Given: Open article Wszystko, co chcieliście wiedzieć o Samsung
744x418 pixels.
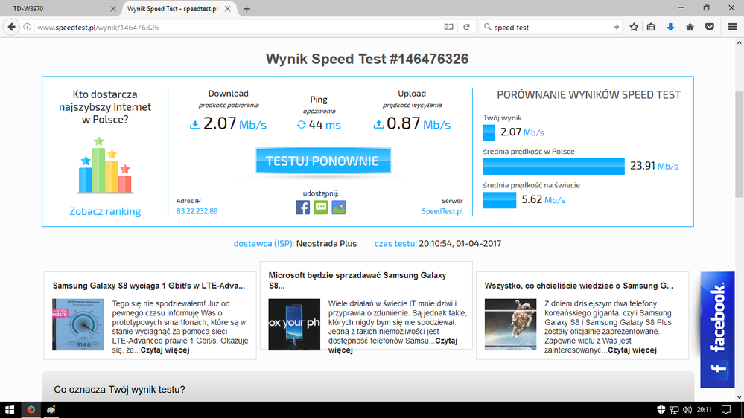Looking at the screenshot, I should [579, 286].
